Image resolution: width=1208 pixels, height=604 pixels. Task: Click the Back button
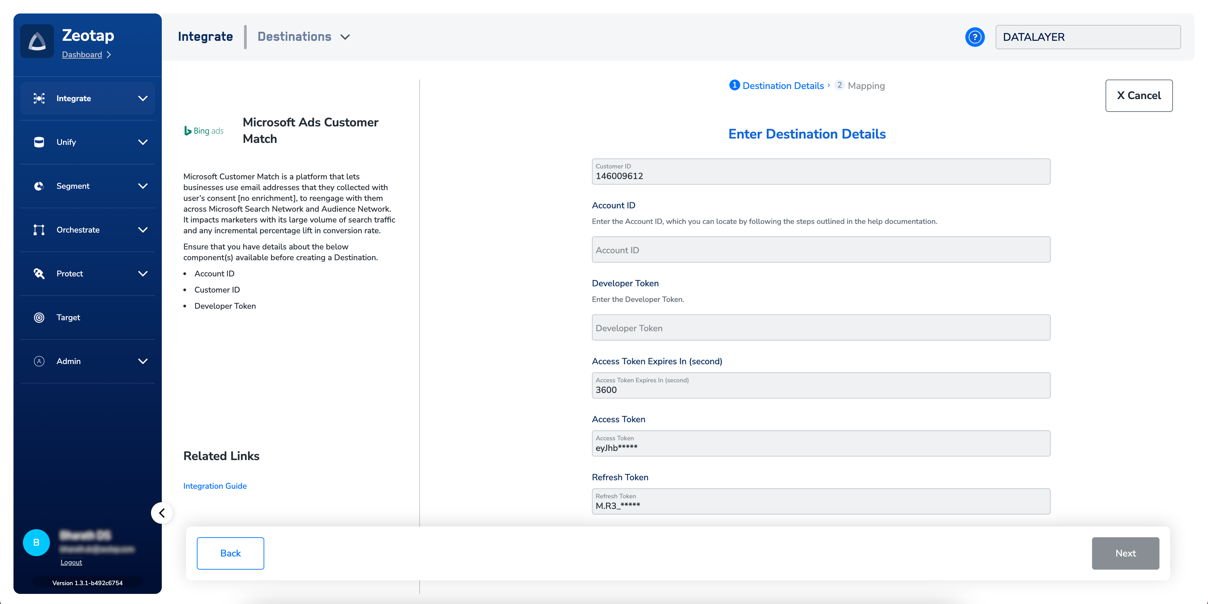tap(230, 553)
